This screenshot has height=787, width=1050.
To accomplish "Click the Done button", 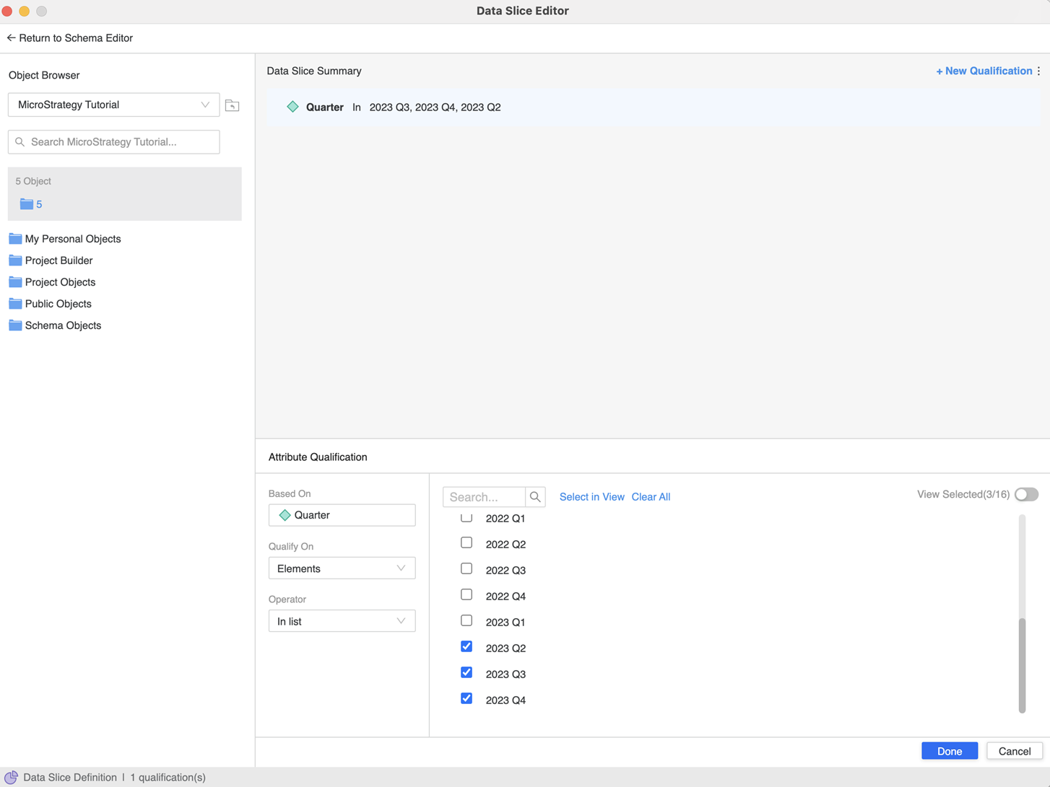I will tap(949, 751).
